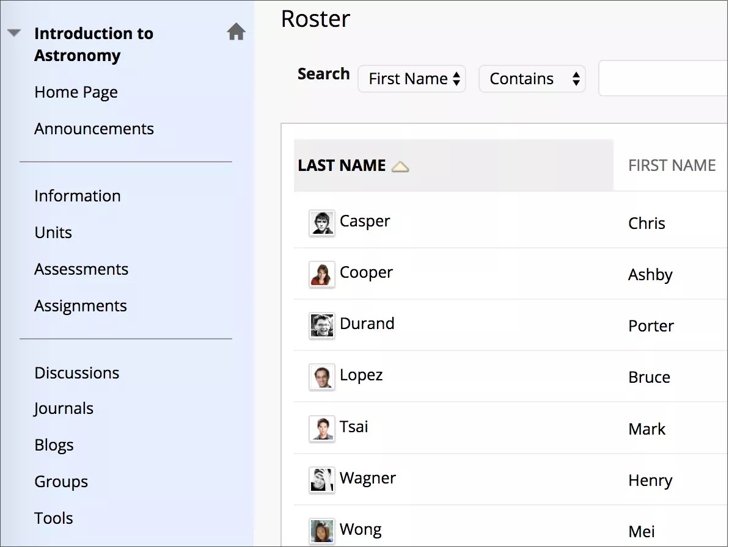This screenshot has height=547, width=729.
Task: Open course Tools
Action: pyautogui.click(x=54, y=518)
